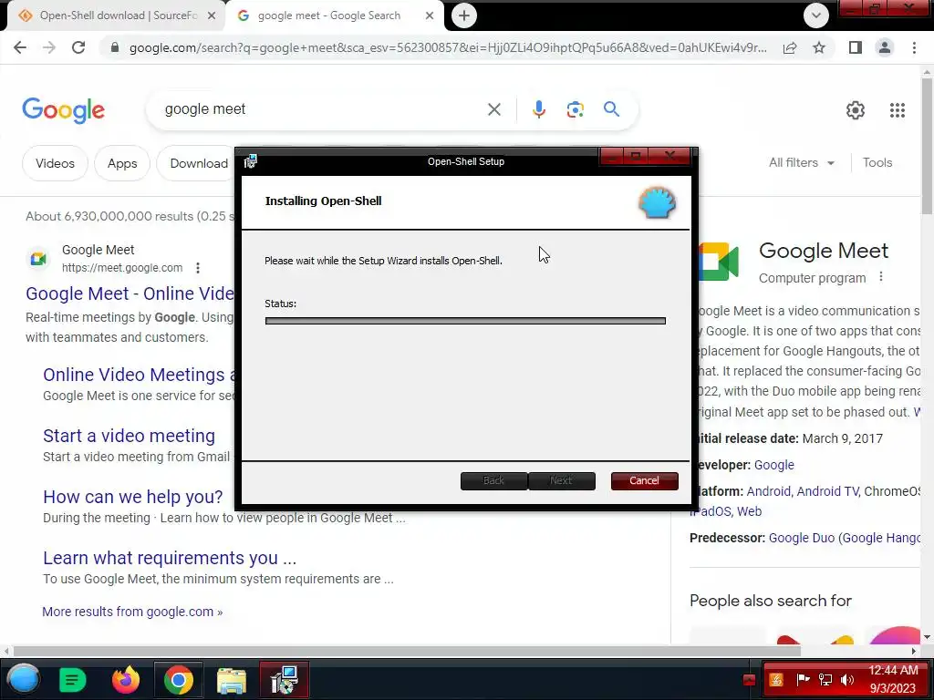The height and width of the screenshot is (700, 934).
Task: Launch Firefox from the taskbar
Action: point(126,680)
